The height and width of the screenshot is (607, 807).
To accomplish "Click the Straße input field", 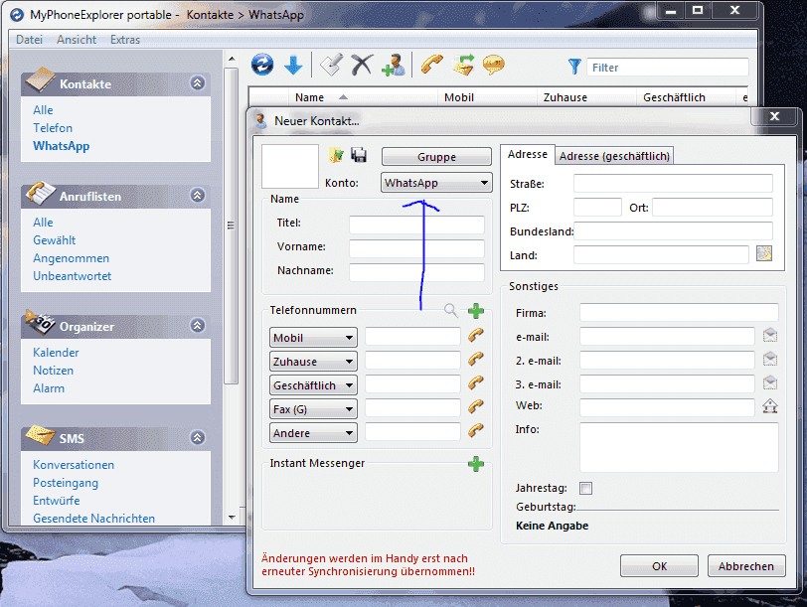I will (673, 183).
